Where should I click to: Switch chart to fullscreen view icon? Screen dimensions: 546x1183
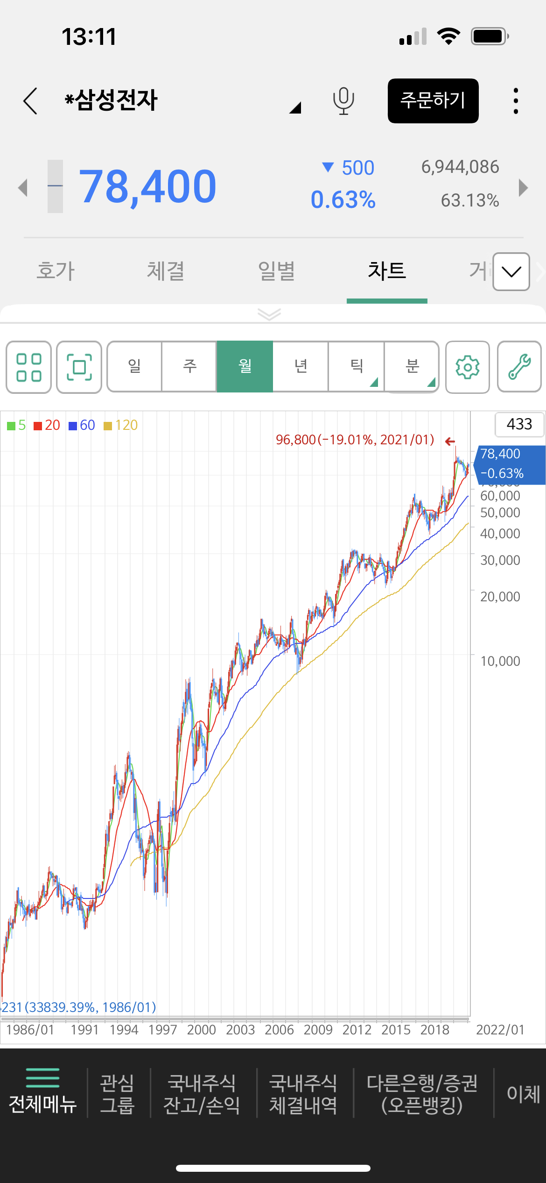point(79,367)
